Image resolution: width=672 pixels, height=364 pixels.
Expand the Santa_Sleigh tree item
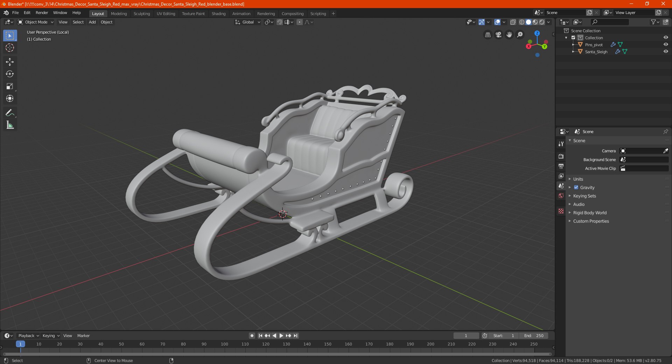[573, 52]
